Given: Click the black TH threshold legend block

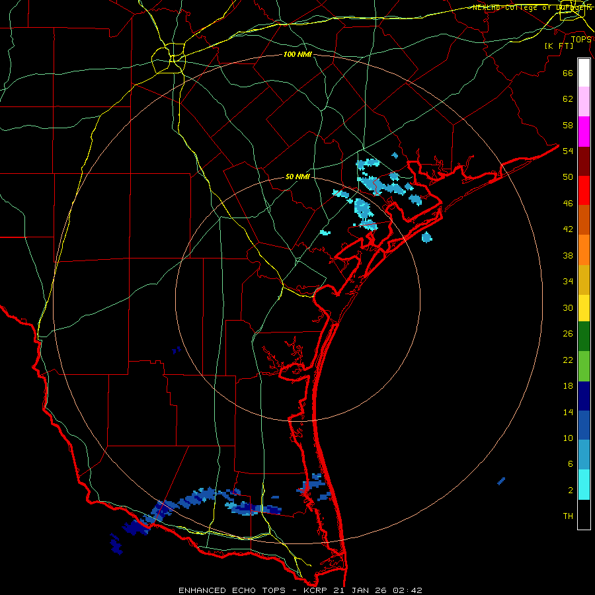Looking at the screenshot, I should point(584,514).
